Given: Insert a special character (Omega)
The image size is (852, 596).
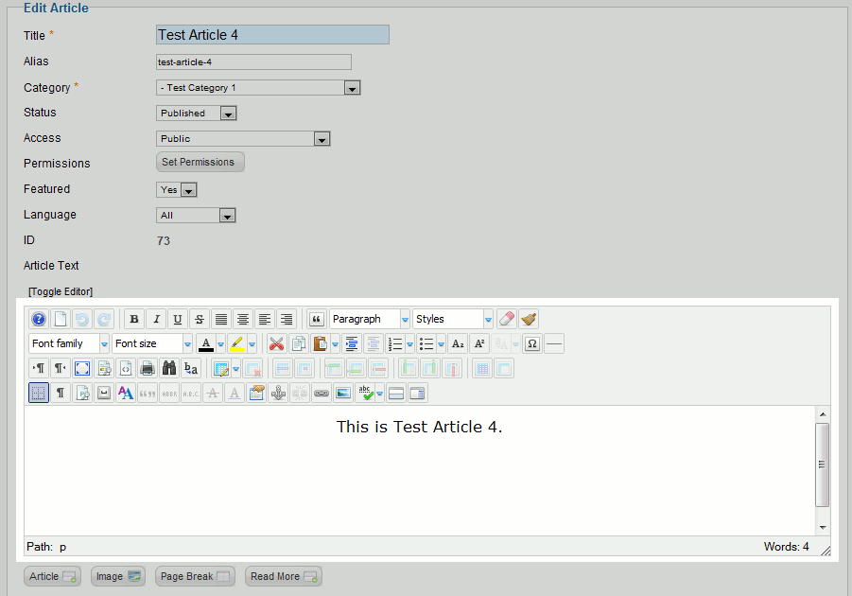Looking at the screenshot, I should [x=532, y=343].
